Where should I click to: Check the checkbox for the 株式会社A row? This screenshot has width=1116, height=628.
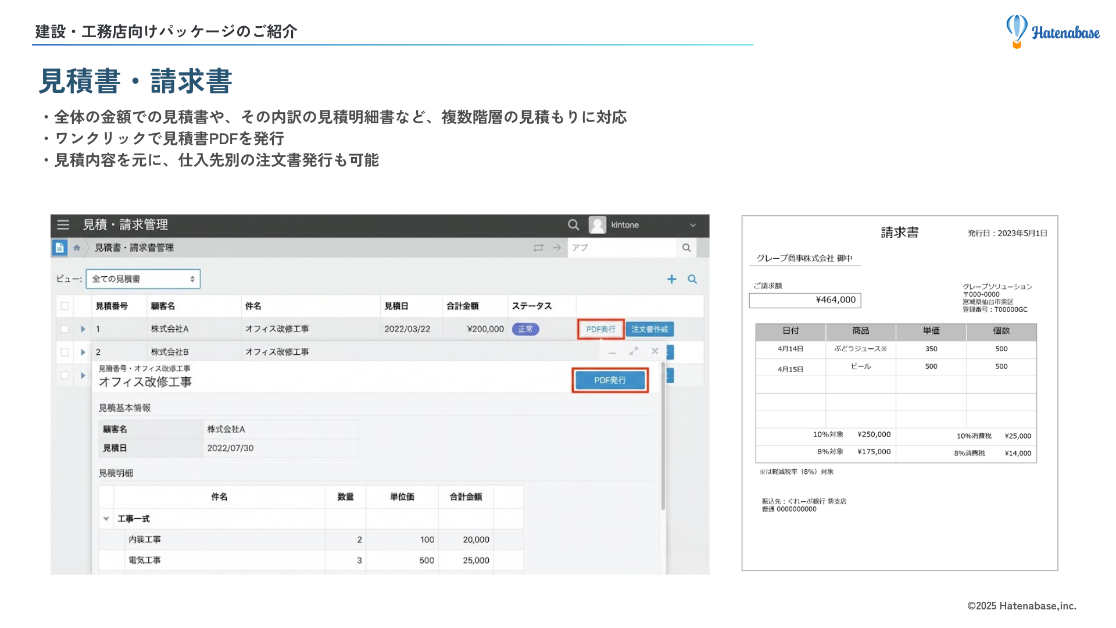tap(65, 329)
